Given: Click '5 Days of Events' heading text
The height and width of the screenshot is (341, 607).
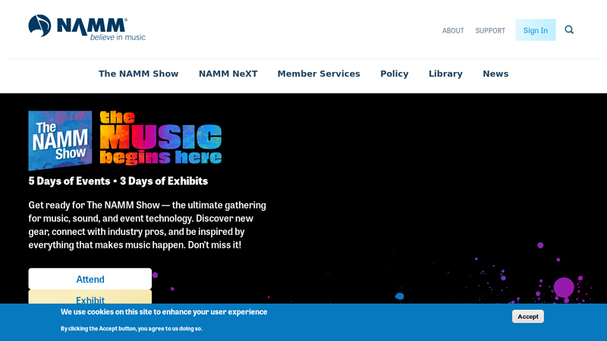Looking at the screenshot, I should [x=69, y=180].
